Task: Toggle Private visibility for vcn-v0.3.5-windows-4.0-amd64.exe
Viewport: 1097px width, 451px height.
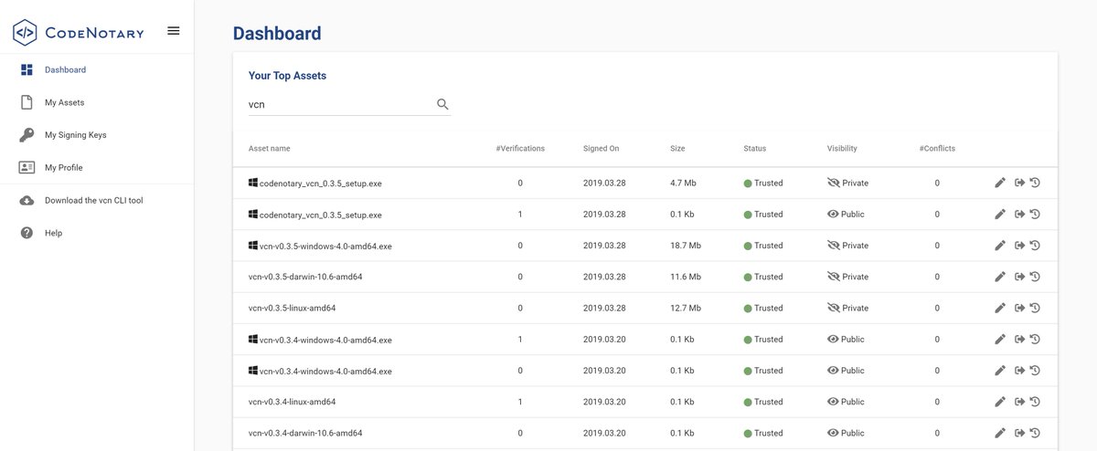Action: click(833, 246)
